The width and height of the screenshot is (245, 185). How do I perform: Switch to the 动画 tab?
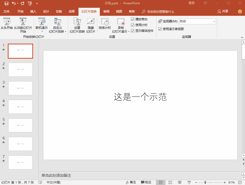pyautogui.click(x=72, y=12)
